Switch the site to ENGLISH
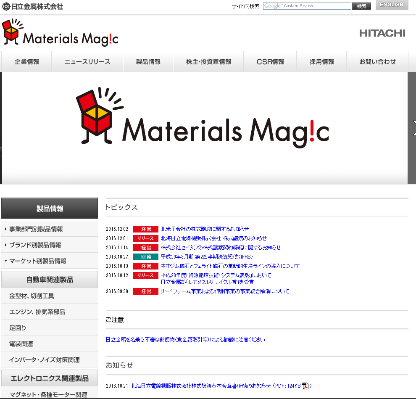This screenshot has width=416, height=399. coord(391,5)
